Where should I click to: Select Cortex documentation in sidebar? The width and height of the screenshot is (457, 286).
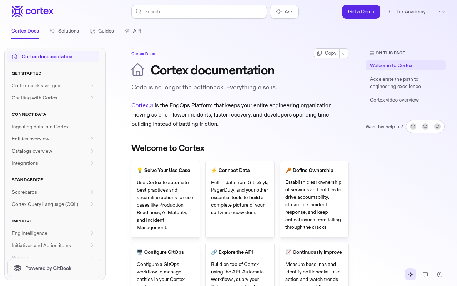point(53,56)
